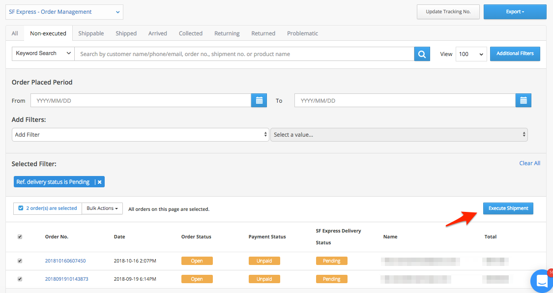This screenshot has height=293, width=553.
Task: Click the Open status of order 2018091910143873
Action: coord(197,279)
